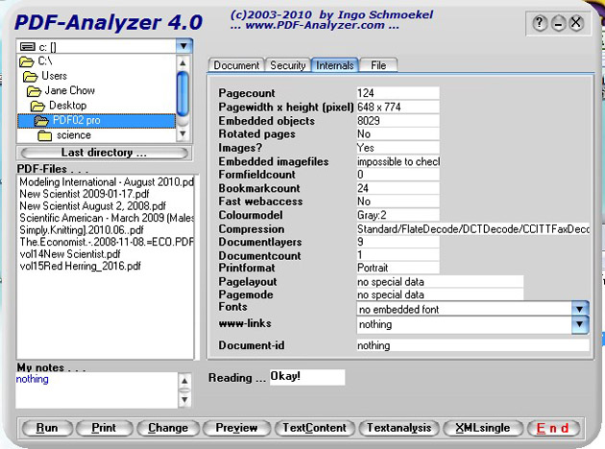
Task: Click the Embedded imagefiles value field
Action: pyautogui.click(x=398, y=161)
